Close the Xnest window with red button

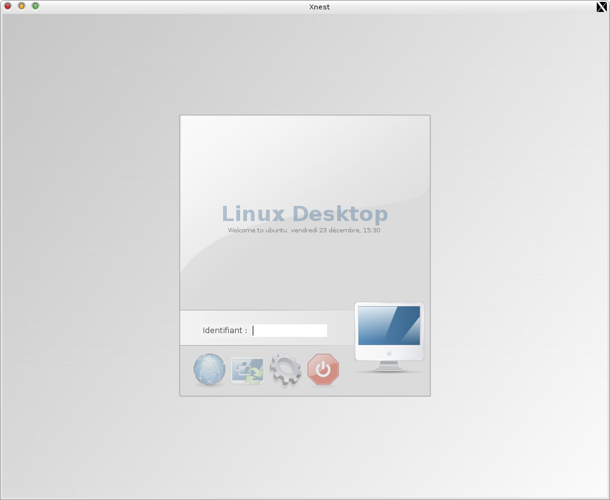point(8,6)
